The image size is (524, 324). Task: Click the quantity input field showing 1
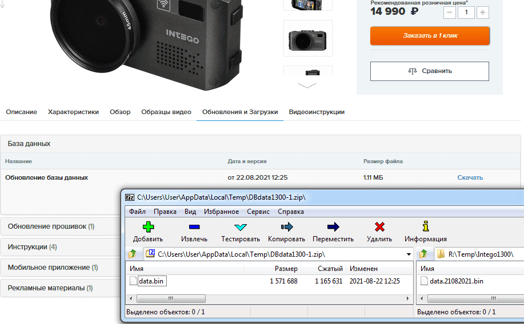coord(466,13)
